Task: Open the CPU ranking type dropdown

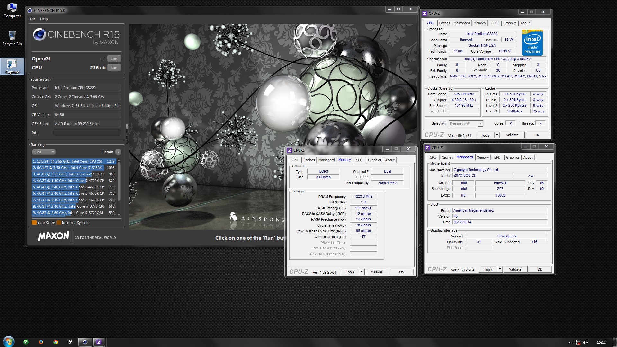Action: coord(44,152)
